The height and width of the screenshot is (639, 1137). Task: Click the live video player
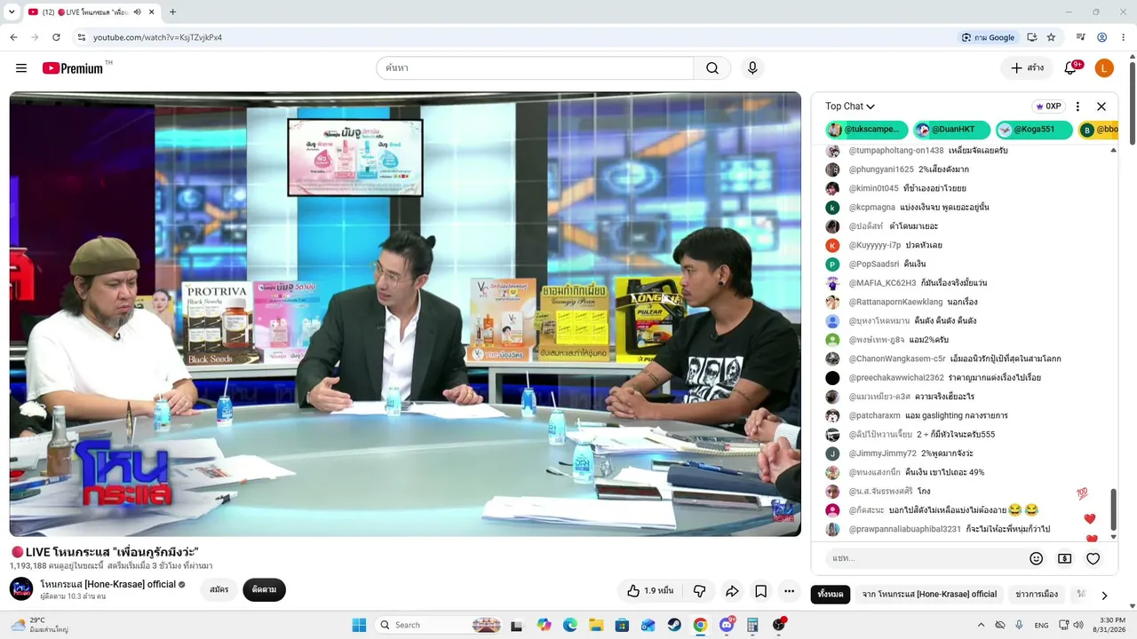[405, 314]
